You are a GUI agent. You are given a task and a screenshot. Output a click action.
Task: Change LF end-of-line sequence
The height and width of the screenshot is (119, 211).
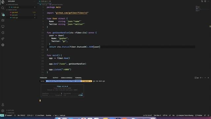pos(170,115)
